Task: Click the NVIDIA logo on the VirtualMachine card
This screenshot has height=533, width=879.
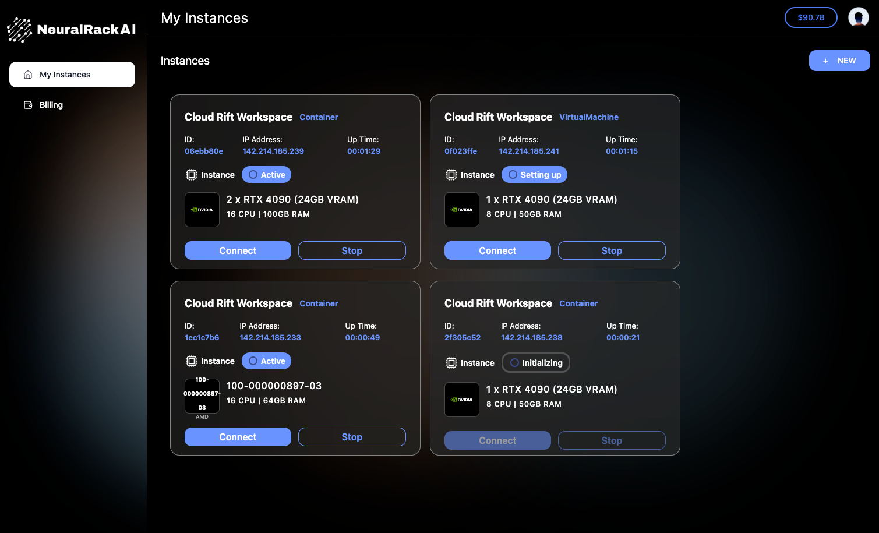Action: pos(461,210)
